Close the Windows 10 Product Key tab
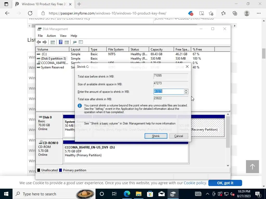 pos(70,4)
